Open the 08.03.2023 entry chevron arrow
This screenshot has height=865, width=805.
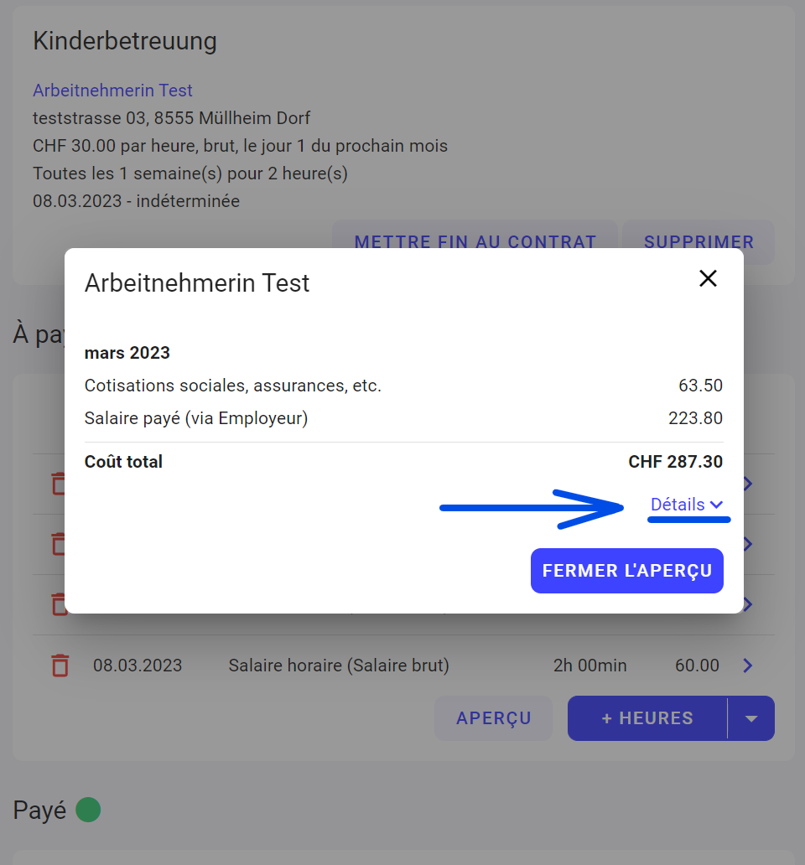click(x=748, y=666)
